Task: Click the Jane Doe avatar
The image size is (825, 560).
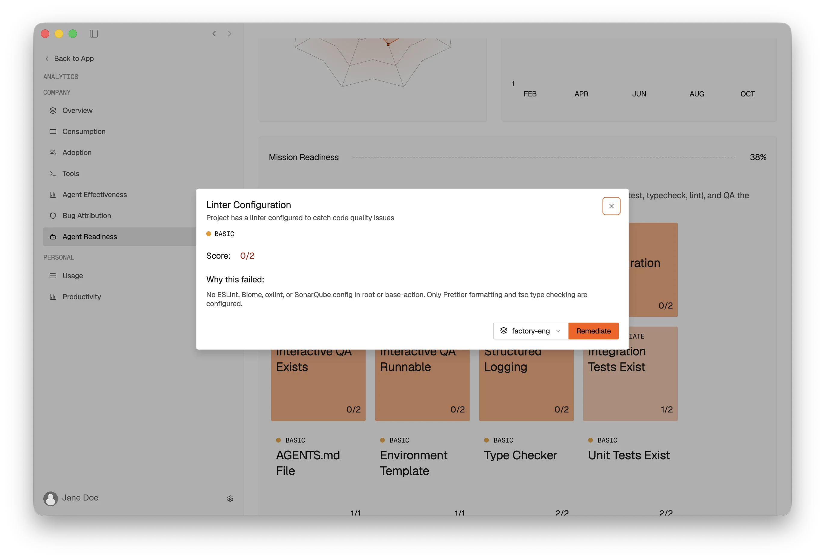Action: tap(51, 498)
